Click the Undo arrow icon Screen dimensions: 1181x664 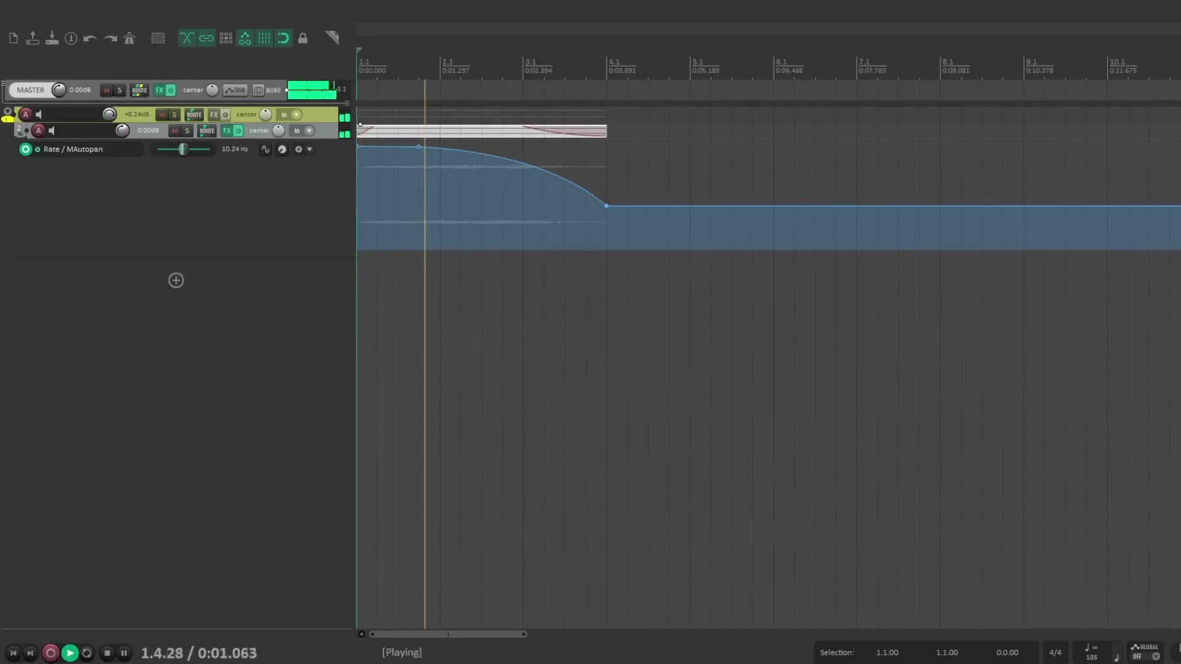[x=90, y=38]
